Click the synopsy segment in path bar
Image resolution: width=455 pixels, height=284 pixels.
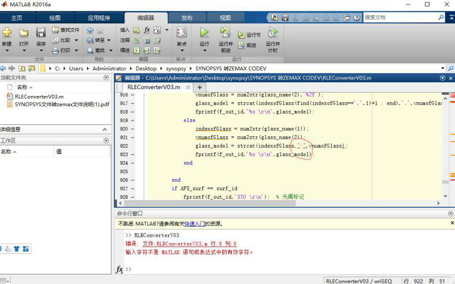pos(176,69)
